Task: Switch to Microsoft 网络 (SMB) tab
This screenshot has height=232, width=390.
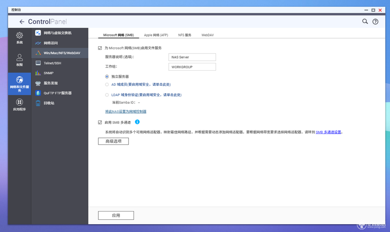Action: tap(118, 35)
